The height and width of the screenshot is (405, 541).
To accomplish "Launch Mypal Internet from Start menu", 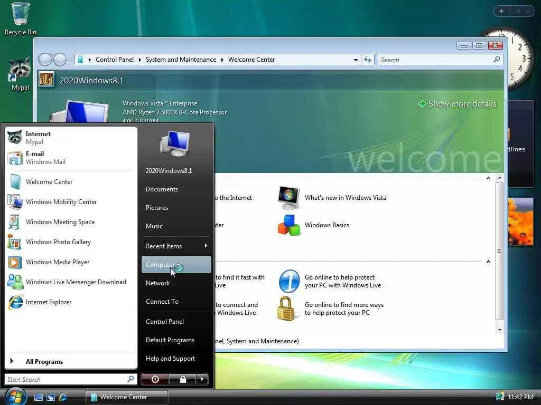I will [x=71, y=138].
